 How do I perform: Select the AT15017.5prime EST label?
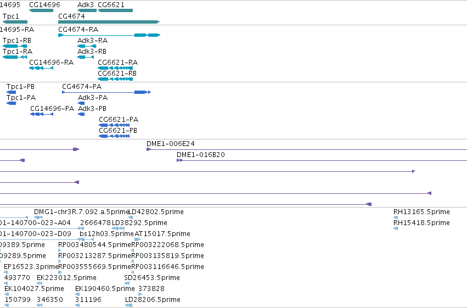(x=162, y=234)
